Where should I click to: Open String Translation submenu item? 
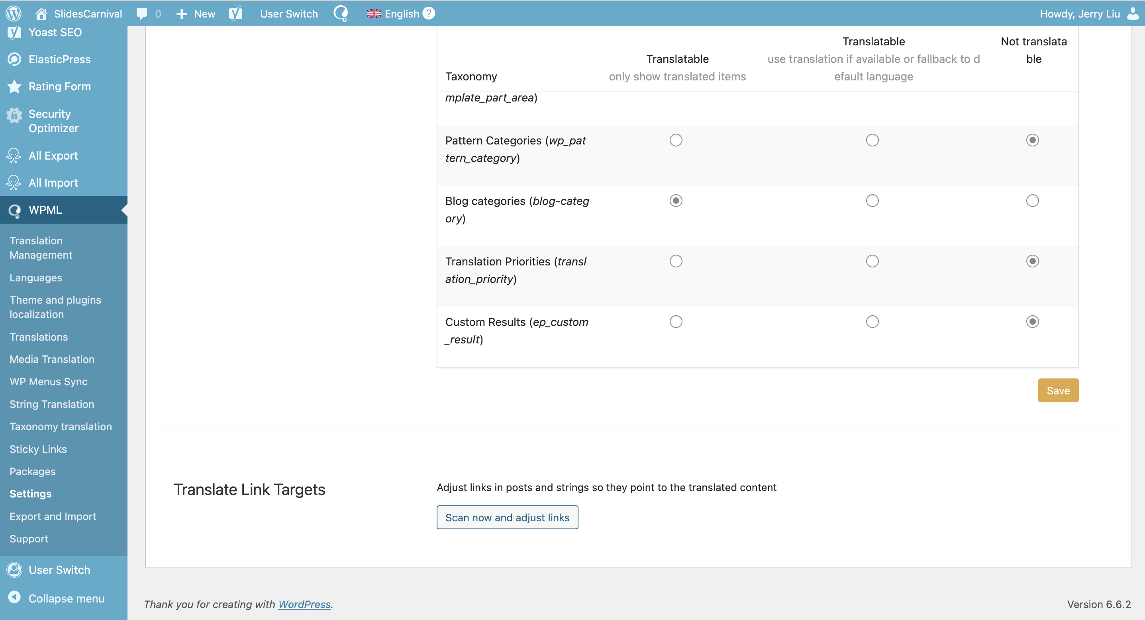coord(51,404)
